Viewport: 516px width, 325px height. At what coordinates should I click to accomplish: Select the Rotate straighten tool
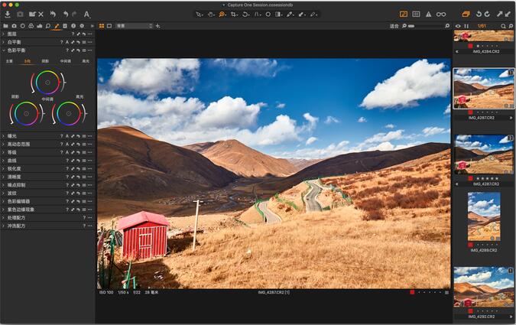pyautogui.click(x=245, y=15)
